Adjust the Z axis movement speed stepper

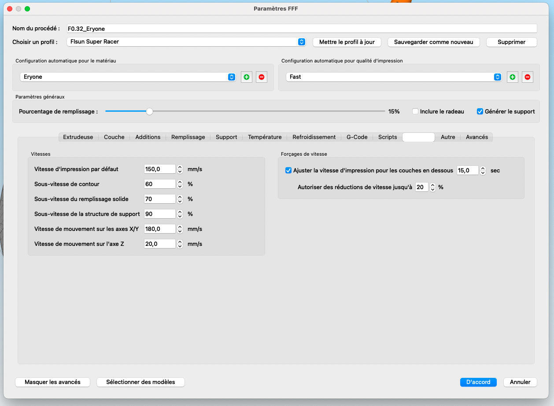[x=180, y=244]
